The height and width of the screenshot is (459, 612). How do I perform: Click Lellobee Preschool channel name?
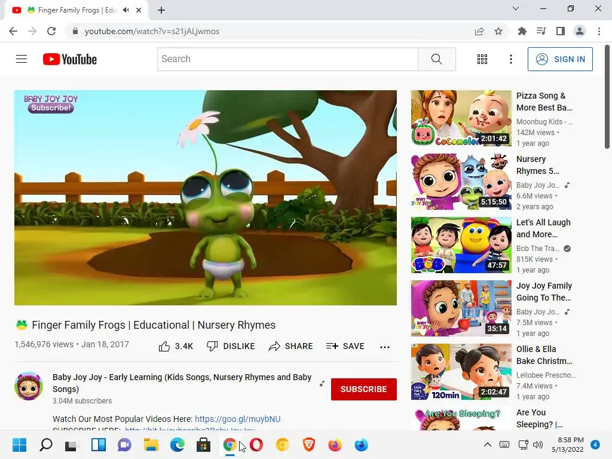(546, 375)
